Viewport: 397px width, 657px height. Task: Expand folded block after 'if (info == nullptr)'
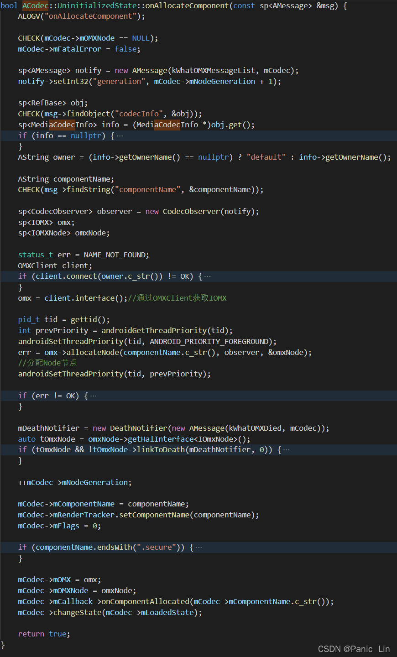coord(120,136)
